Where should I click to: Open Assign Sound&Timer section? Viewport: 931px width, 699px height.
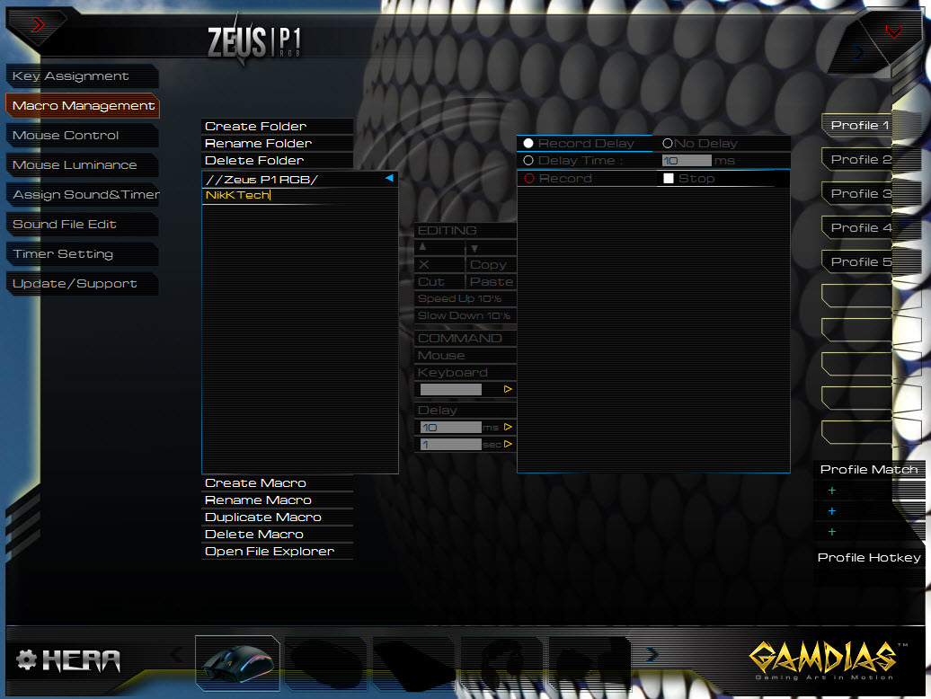point(82,195)
